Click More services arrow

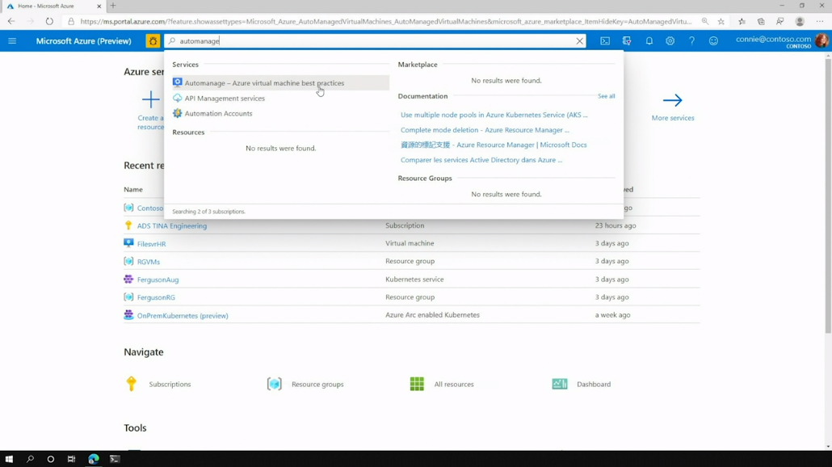click(672, 101)
